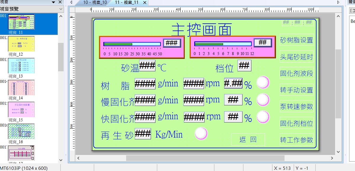This screenshot has height=171, width=355.
Task: Expand the 視窗預覽 dropdown
Action: pos(61,9)
